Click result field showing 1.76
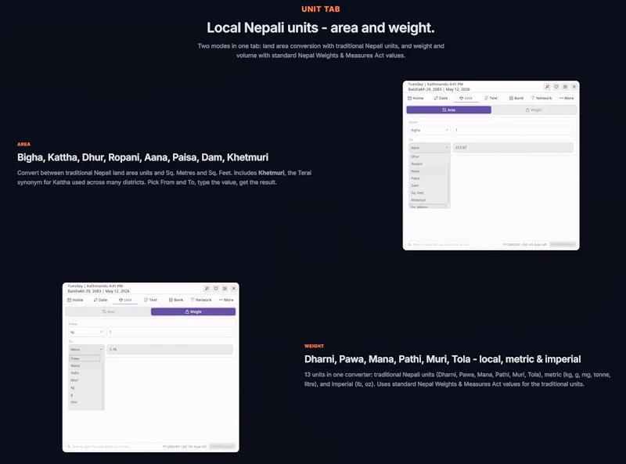 point(170,350)
